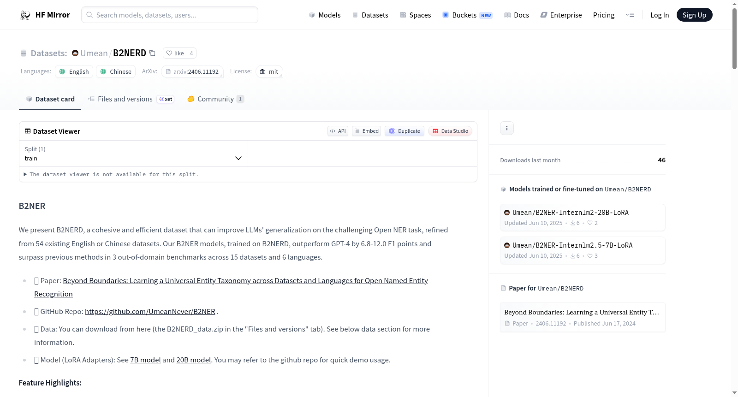
Task: Click the Sign Up button
Action: [x=694, y=15]
